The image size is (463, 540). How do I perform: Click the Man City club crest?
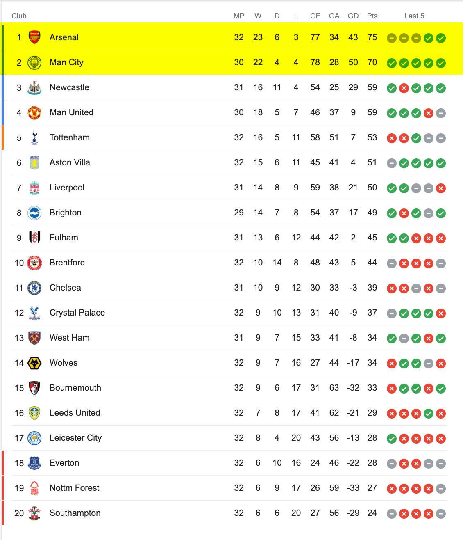point(34,62)
